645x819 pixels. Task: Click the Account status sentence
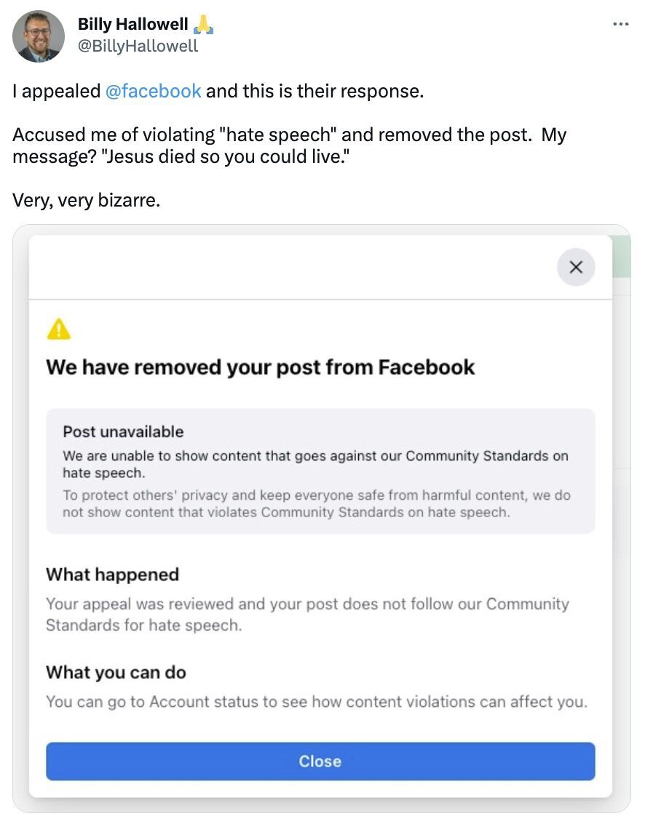point(317,701)
